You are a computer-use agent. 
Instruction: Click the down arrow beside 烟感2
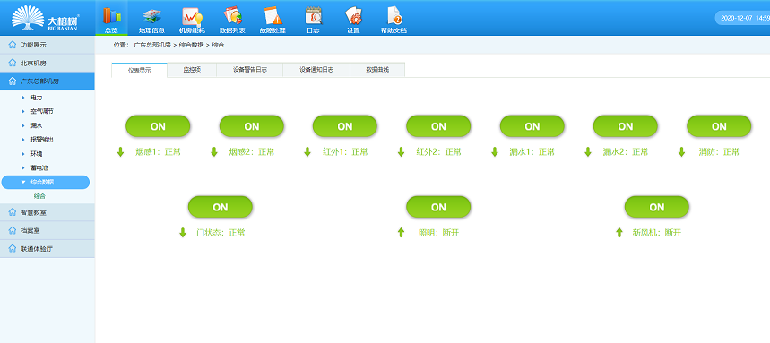pos(214,152)
